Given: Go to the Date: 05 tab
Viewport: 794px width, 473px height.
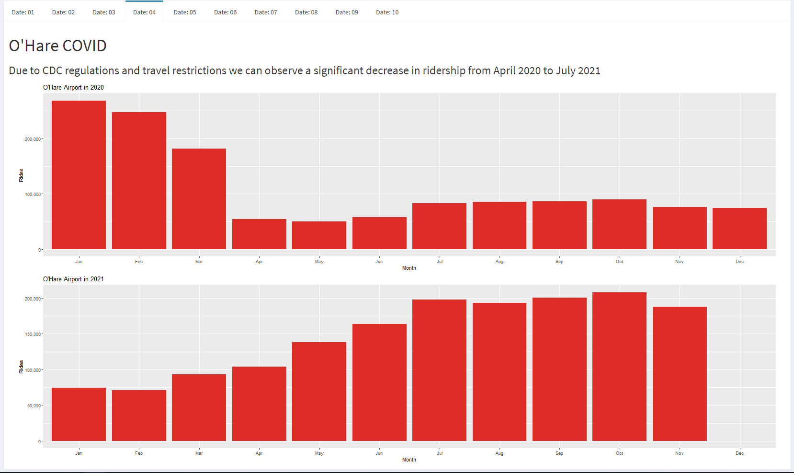Looking at the screenshot, I should pyautogui.click(x=185, y=12).
